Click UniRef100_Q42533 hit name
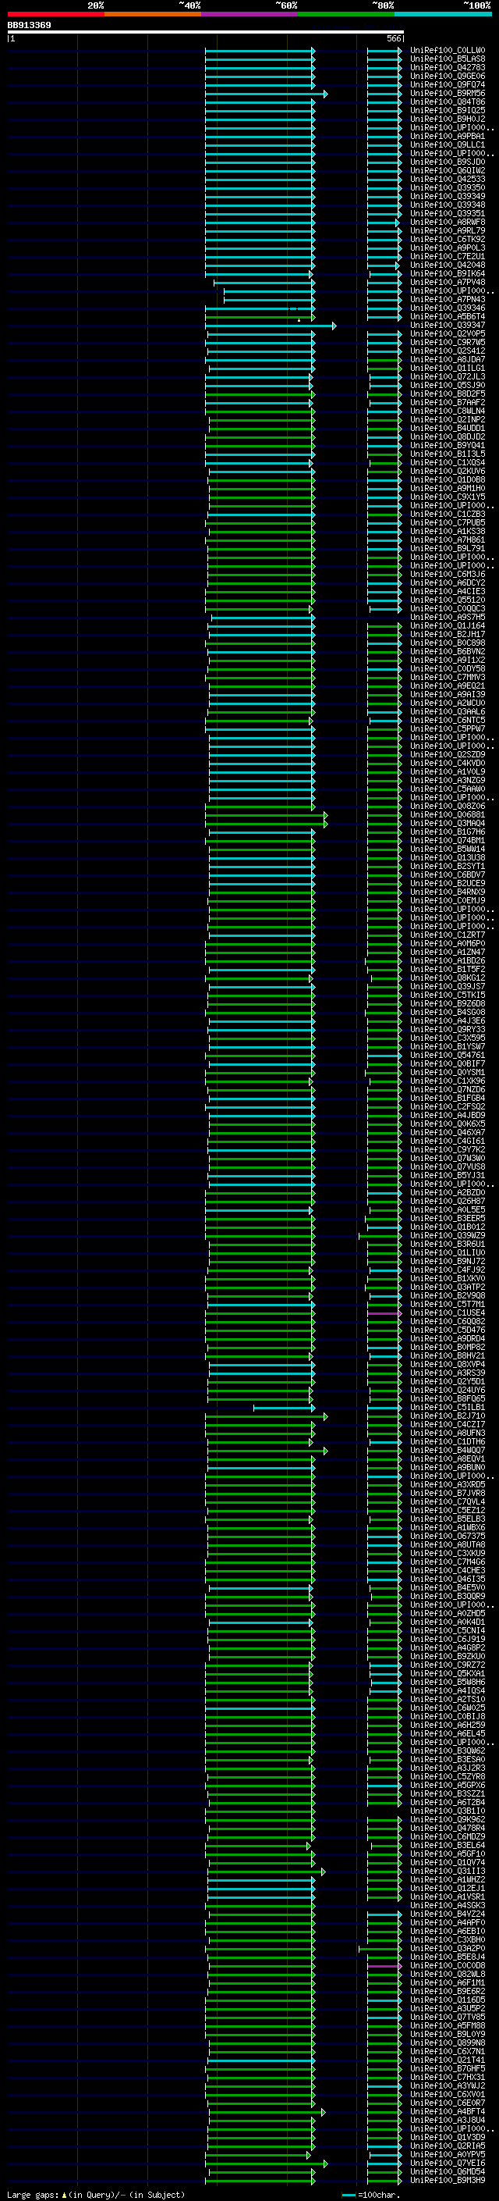This screenshot has height=2201, width=499. [x=448, y=179]
